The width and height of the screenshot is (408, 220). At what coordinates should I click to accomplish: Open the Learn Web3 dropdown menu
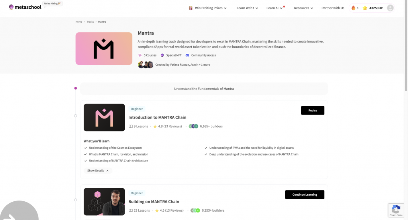click(x=247, y=8)
